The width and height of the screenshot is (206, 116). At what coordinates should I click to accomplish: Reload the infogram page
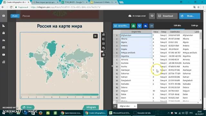(11, 7)
